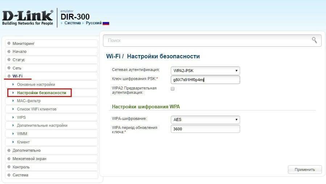Collapse the Wi-Fi menu section
This screenshot has width=326, height=184.
(51, 76)
